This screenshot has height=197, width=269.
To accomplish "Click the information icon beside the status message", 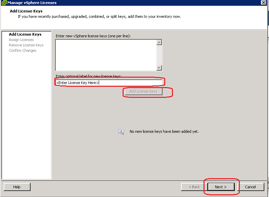I will point(121,132).
